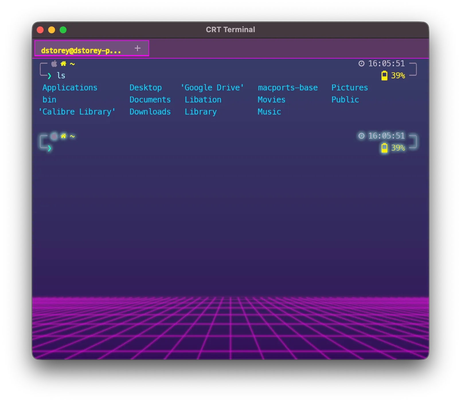Screen dimensions: 461x402
Task: Click the CRT Terminal window title
Action: coord(230,30)
